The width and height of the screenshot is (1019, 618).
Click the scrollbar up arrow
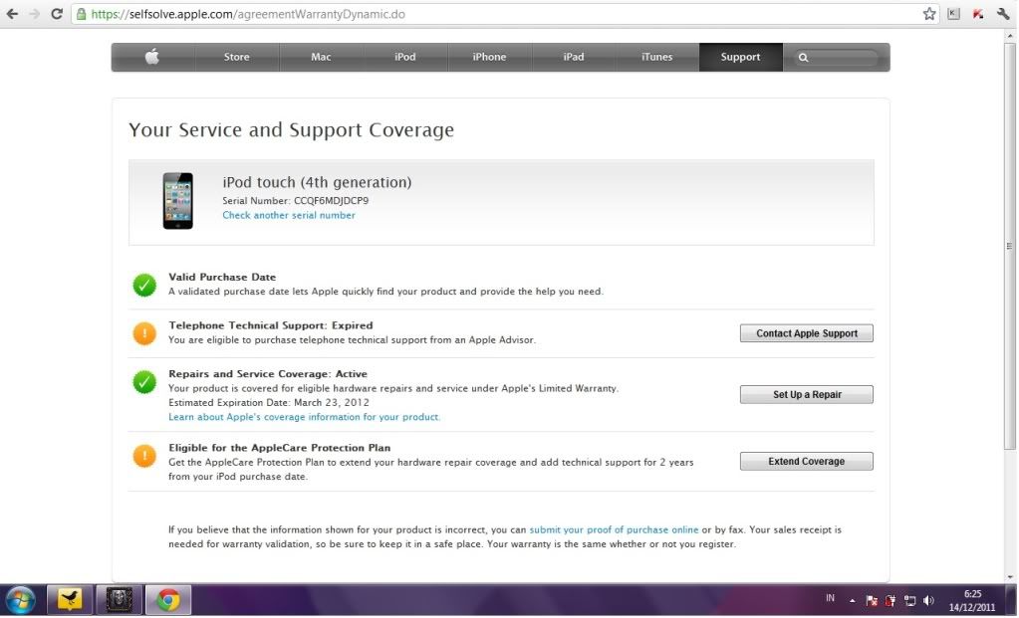(x=1009, y=35)
